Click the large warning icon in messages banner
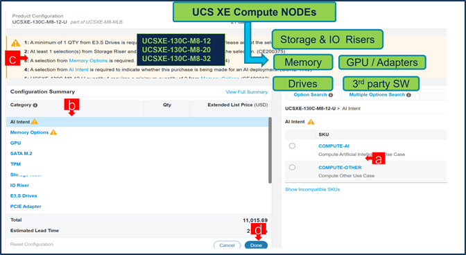466x255 pixels. 15,43
